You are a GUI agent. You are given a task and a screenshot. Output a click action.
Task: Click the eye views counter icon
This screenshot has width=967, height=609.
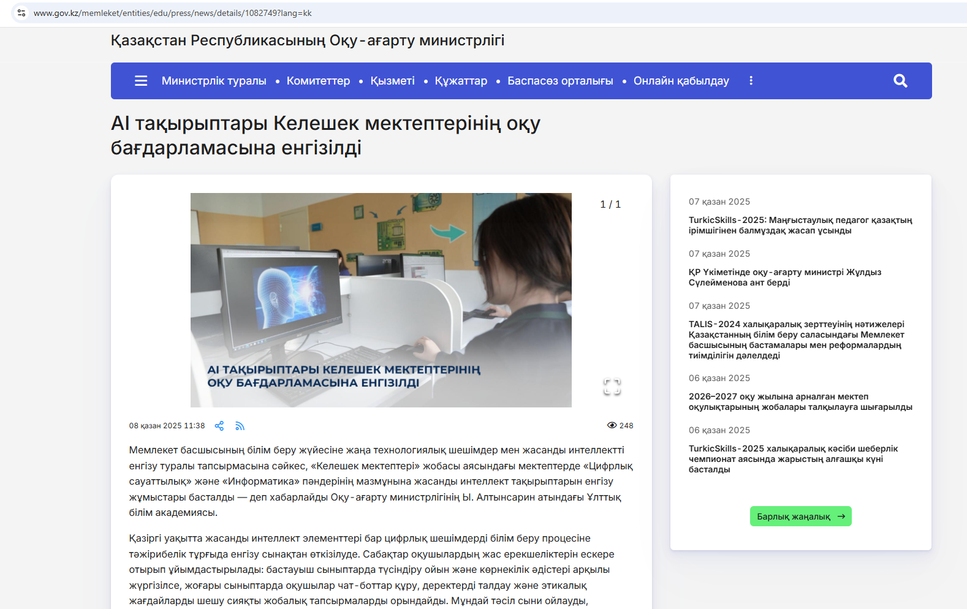pyautogui.click(x=612, y=425)
